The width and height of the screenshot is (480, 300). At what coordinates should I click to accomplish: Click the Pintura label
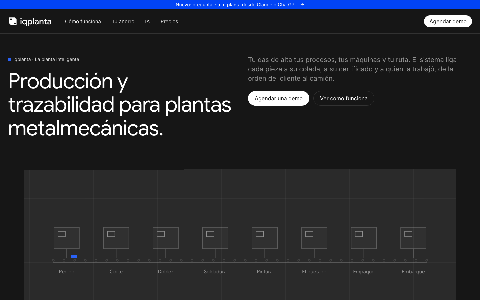[265, 272]
